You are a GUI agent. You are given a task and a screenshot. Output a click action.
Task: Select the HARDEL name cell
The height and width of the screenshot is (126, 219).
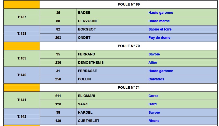pyautogui.click(x=112, y=112)
